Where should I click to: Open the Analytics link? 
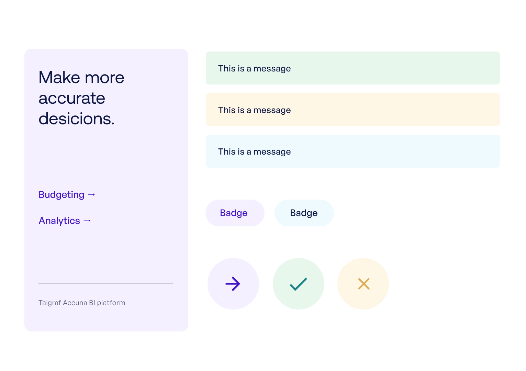59,221
